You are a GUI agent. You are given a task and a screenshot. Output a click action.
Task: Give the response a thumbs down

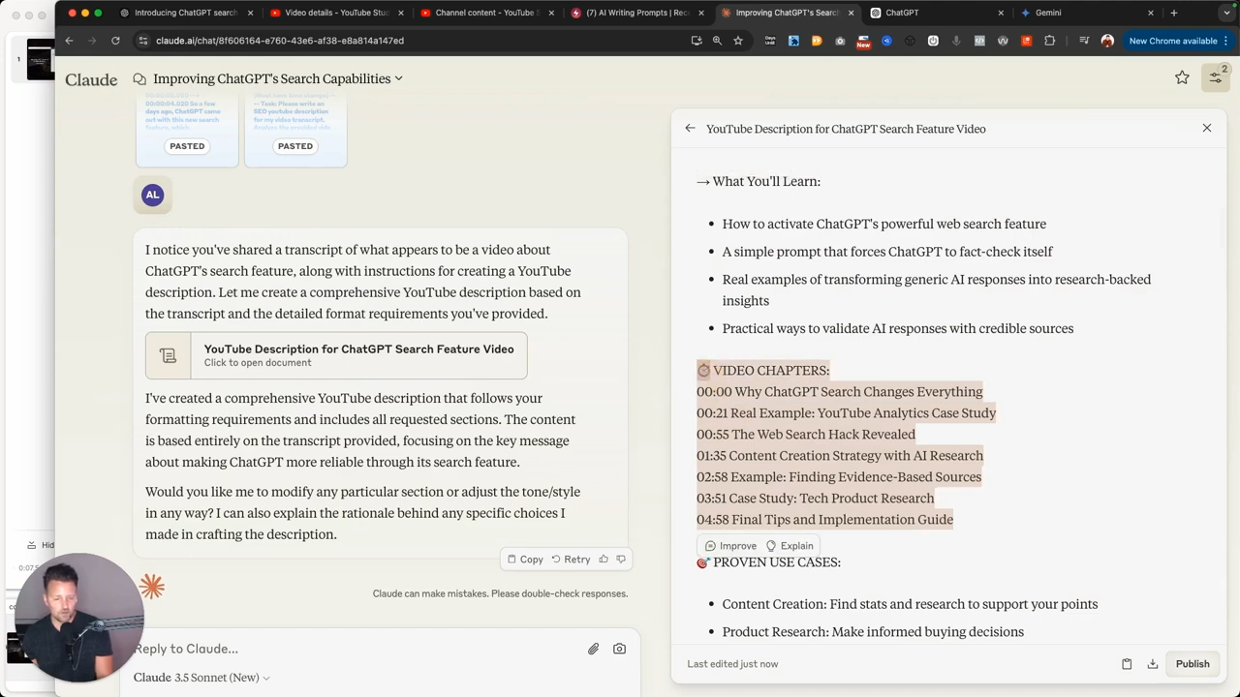pos(621,559)
